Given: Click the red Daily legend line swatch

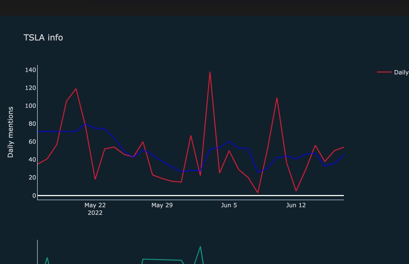Looking at the screenshot, I should pos(384,72).
